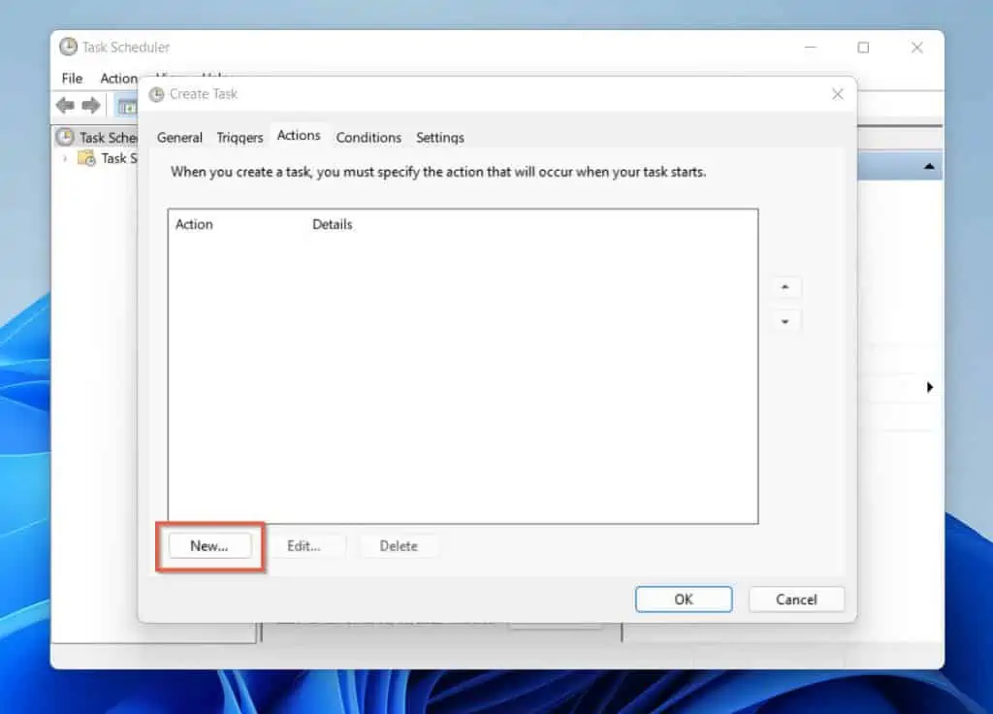Click the Delete button
This screenshot has width=993, height=714.
[x=399, y=545]
